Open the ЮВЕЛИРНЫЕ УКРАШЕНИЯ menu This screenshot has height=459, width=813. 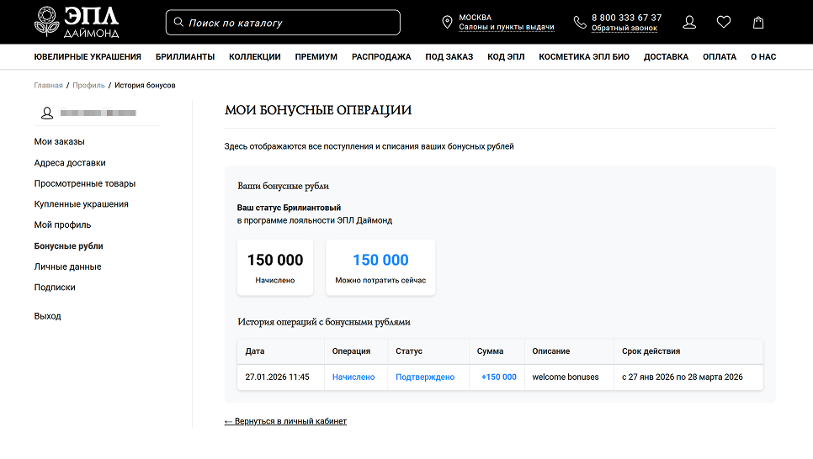click(88, 57)
